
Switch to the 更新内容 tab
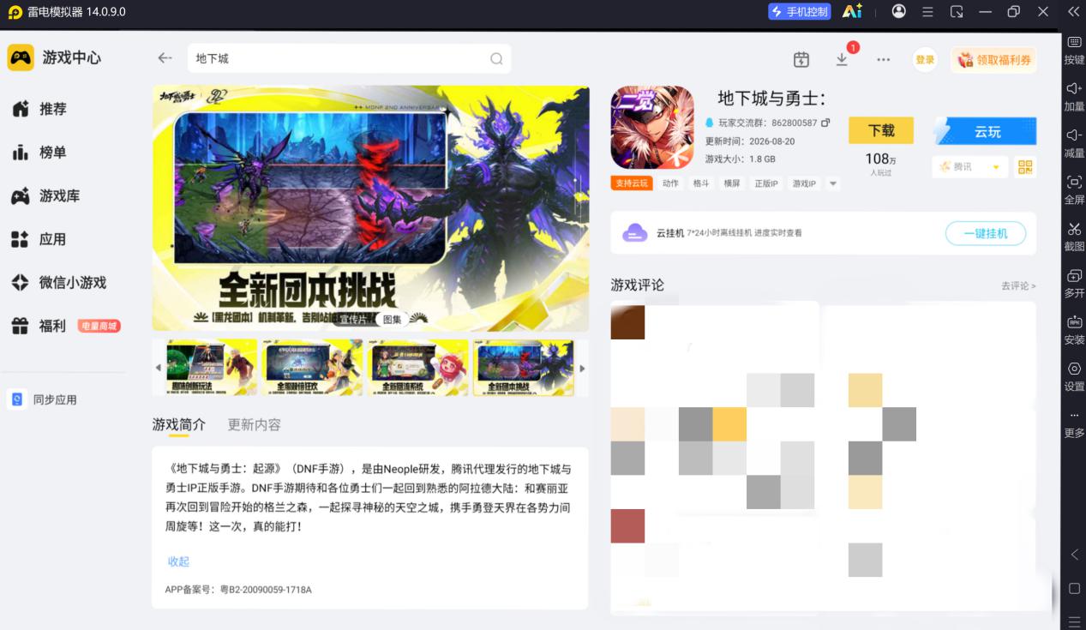[255, 424]
